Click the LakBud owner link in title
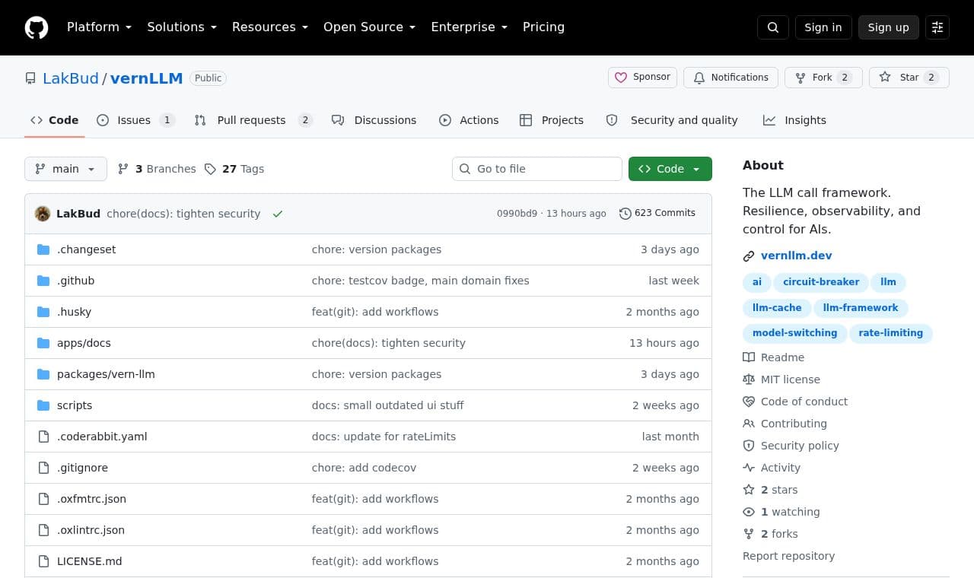The image size is (974, 578). pos(71,78)
